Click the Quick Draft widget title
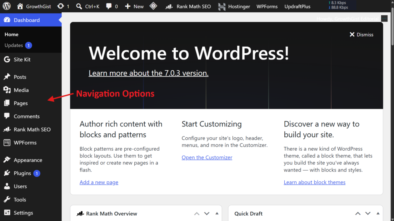Screen dimensions: 394x221 pyautogui.click(x=248, y=213)
